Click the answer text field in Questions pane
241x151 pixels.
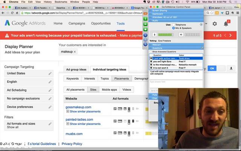tap(176, 84)
